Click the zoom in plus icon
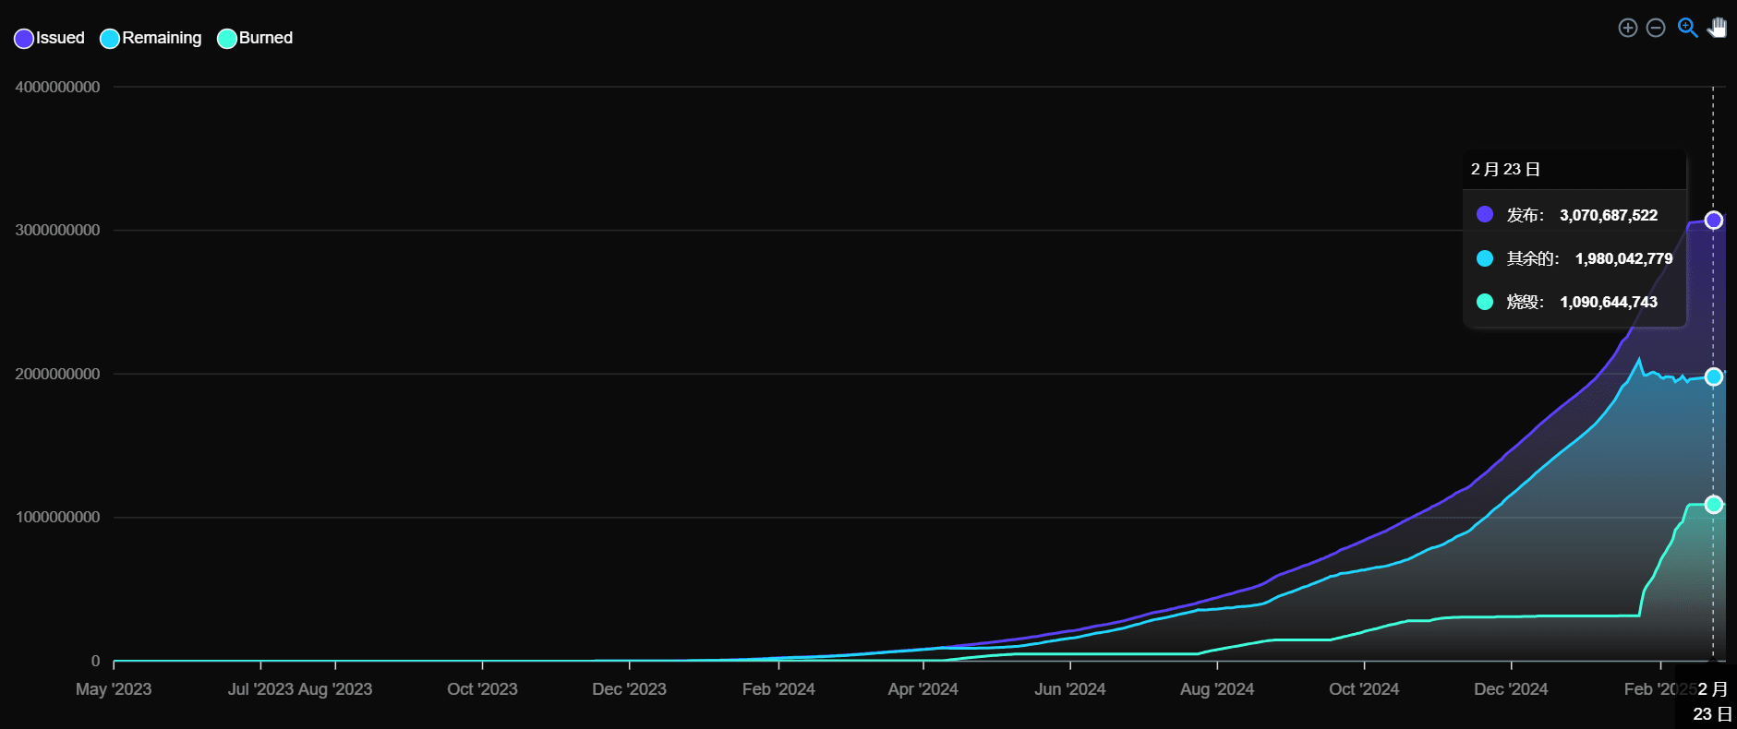1737x729 pixels. click(1628, 28)
